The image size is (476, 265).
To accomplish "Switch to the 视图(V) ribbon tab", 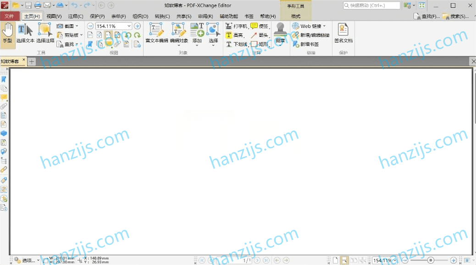I will (x=54, y=16).
